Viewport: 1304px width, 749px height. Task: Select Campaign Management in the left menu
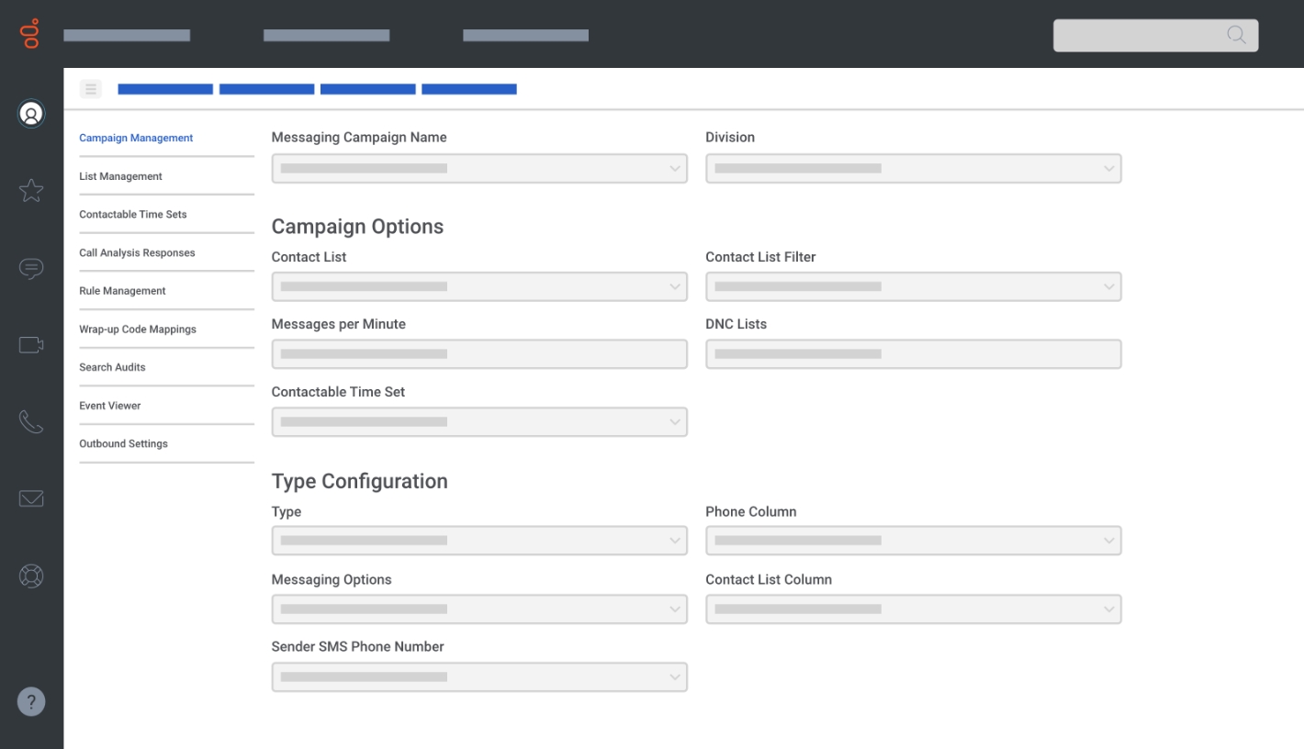[136, 138]
